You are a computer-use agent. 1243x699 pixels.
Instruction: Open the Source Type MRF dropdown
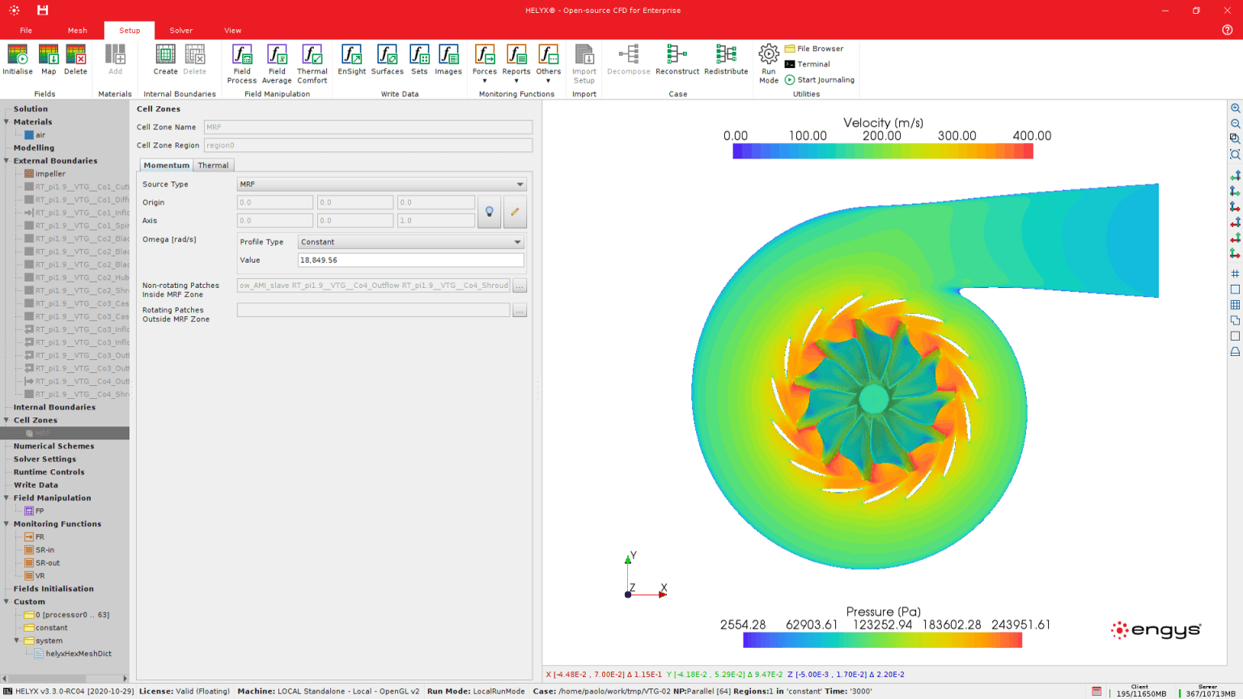[x=381, y=184]
